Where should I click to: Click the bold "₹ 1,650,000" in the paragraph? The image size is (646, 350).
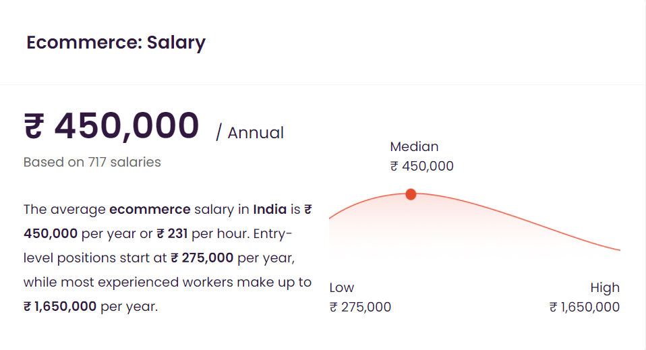point(60,306)
